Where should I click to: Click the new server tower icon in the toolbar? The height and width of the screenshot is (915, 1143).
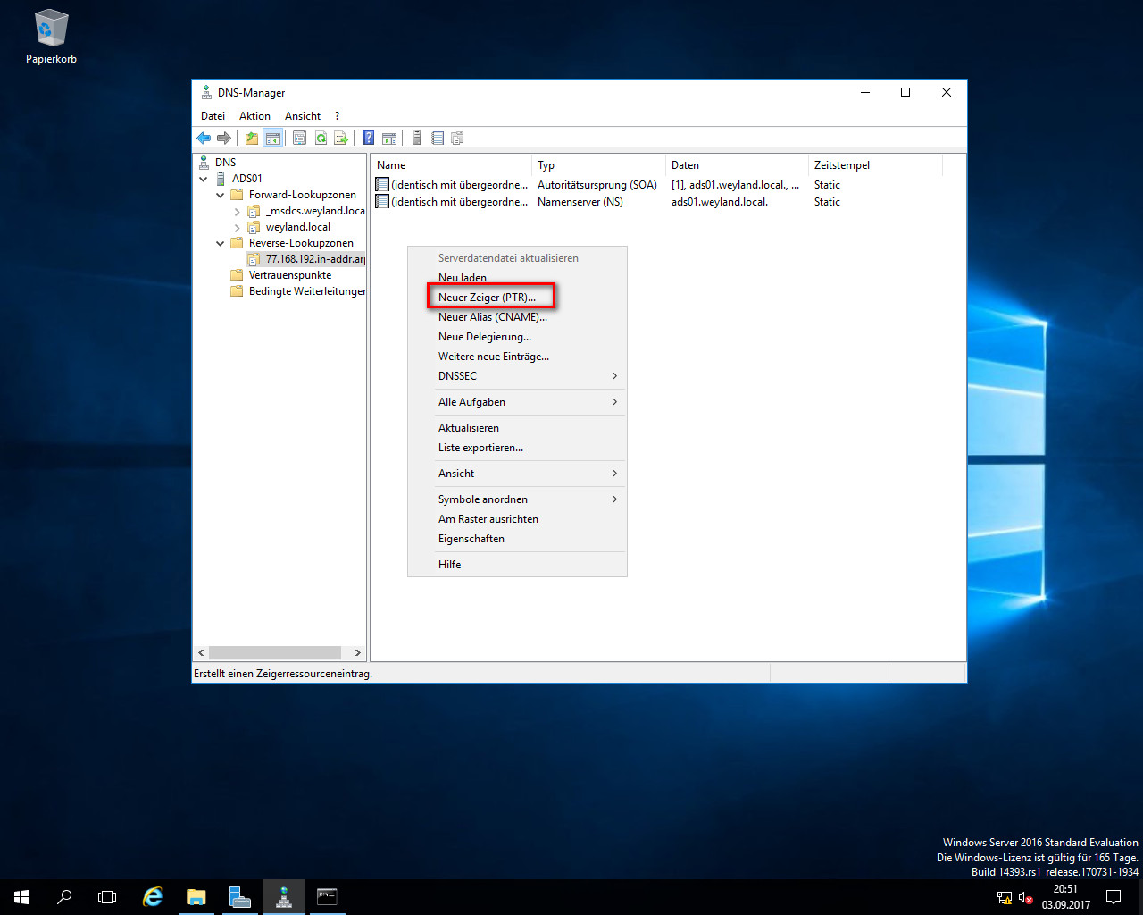[416, 138]
